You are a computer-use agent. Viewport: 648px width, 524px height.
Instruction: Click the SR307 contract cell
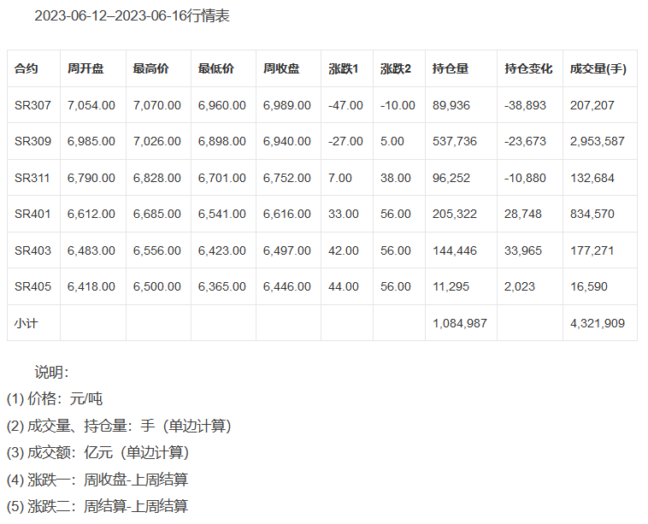[x=32, y=105]
